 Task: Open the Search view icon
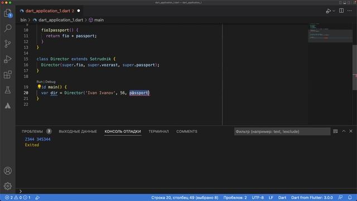tap(8, 28)
